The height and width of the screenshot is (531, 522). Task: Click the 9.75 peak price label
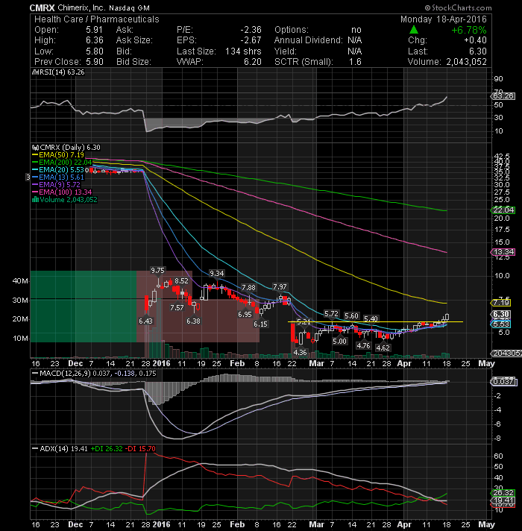(x=158, y=270)
